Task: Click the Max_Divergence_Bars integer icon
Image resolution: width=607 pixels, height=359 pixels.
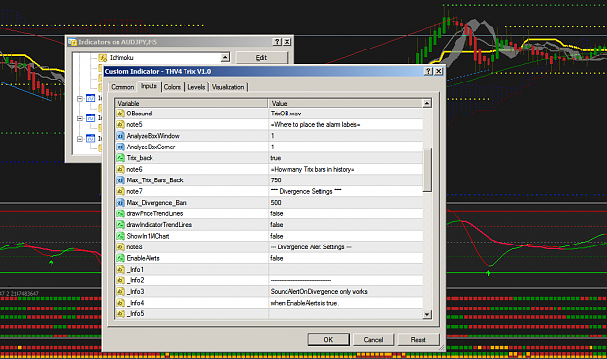Action: click(x=120, y=203)
